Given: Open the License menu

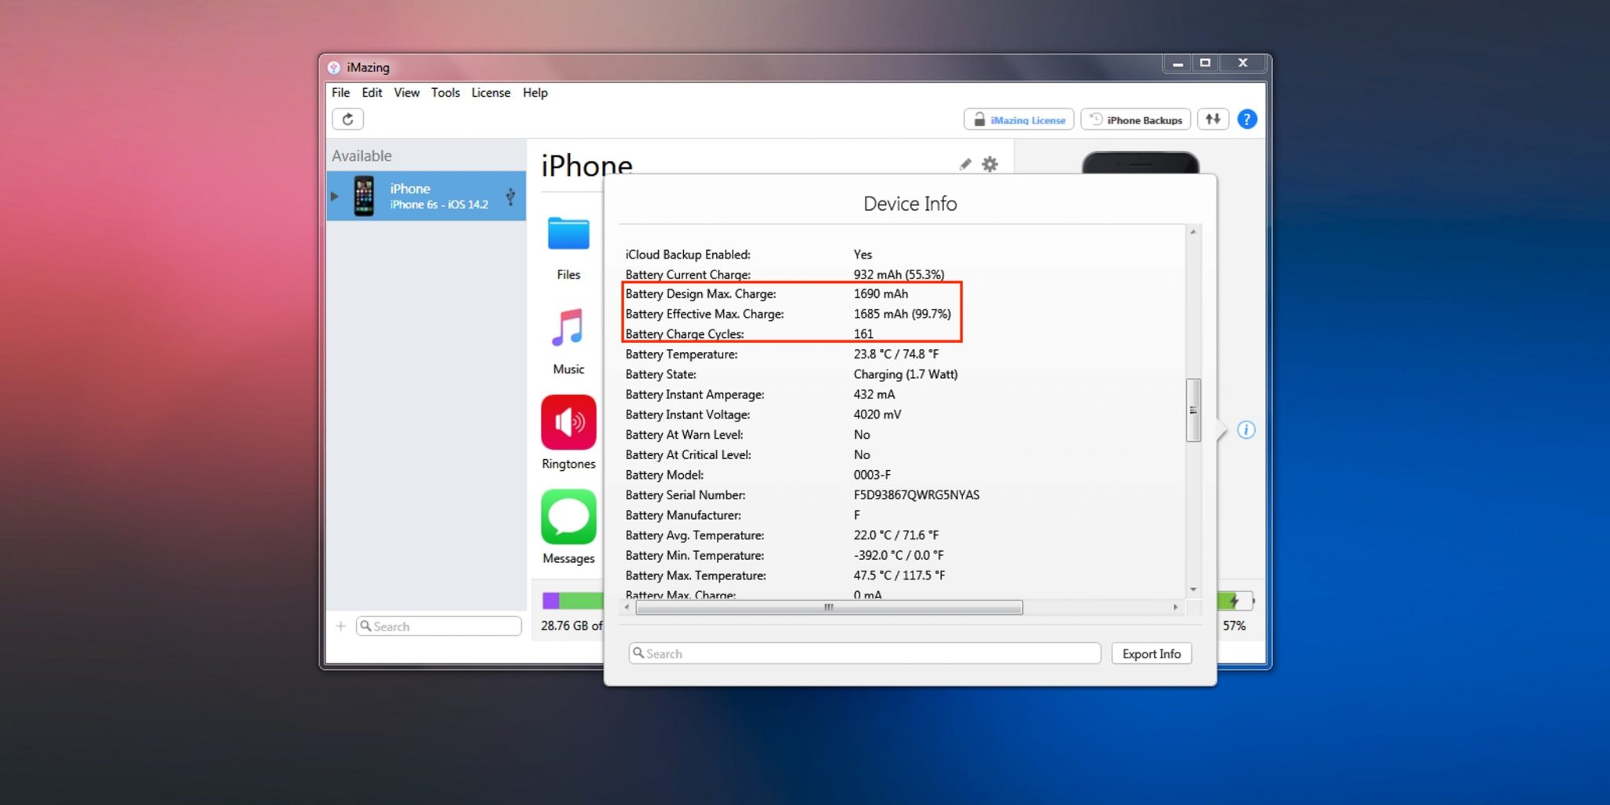Looking at the screenshot, I should coord(491,93).
